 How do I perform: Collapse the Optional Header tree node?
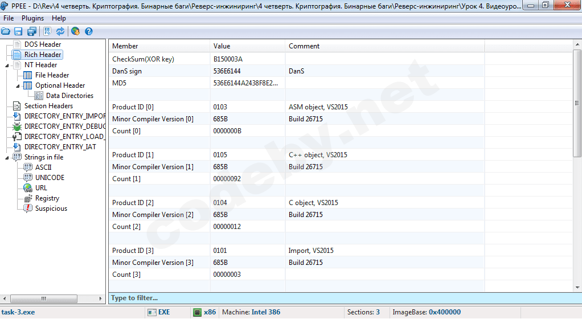click(x=18, y=86)
